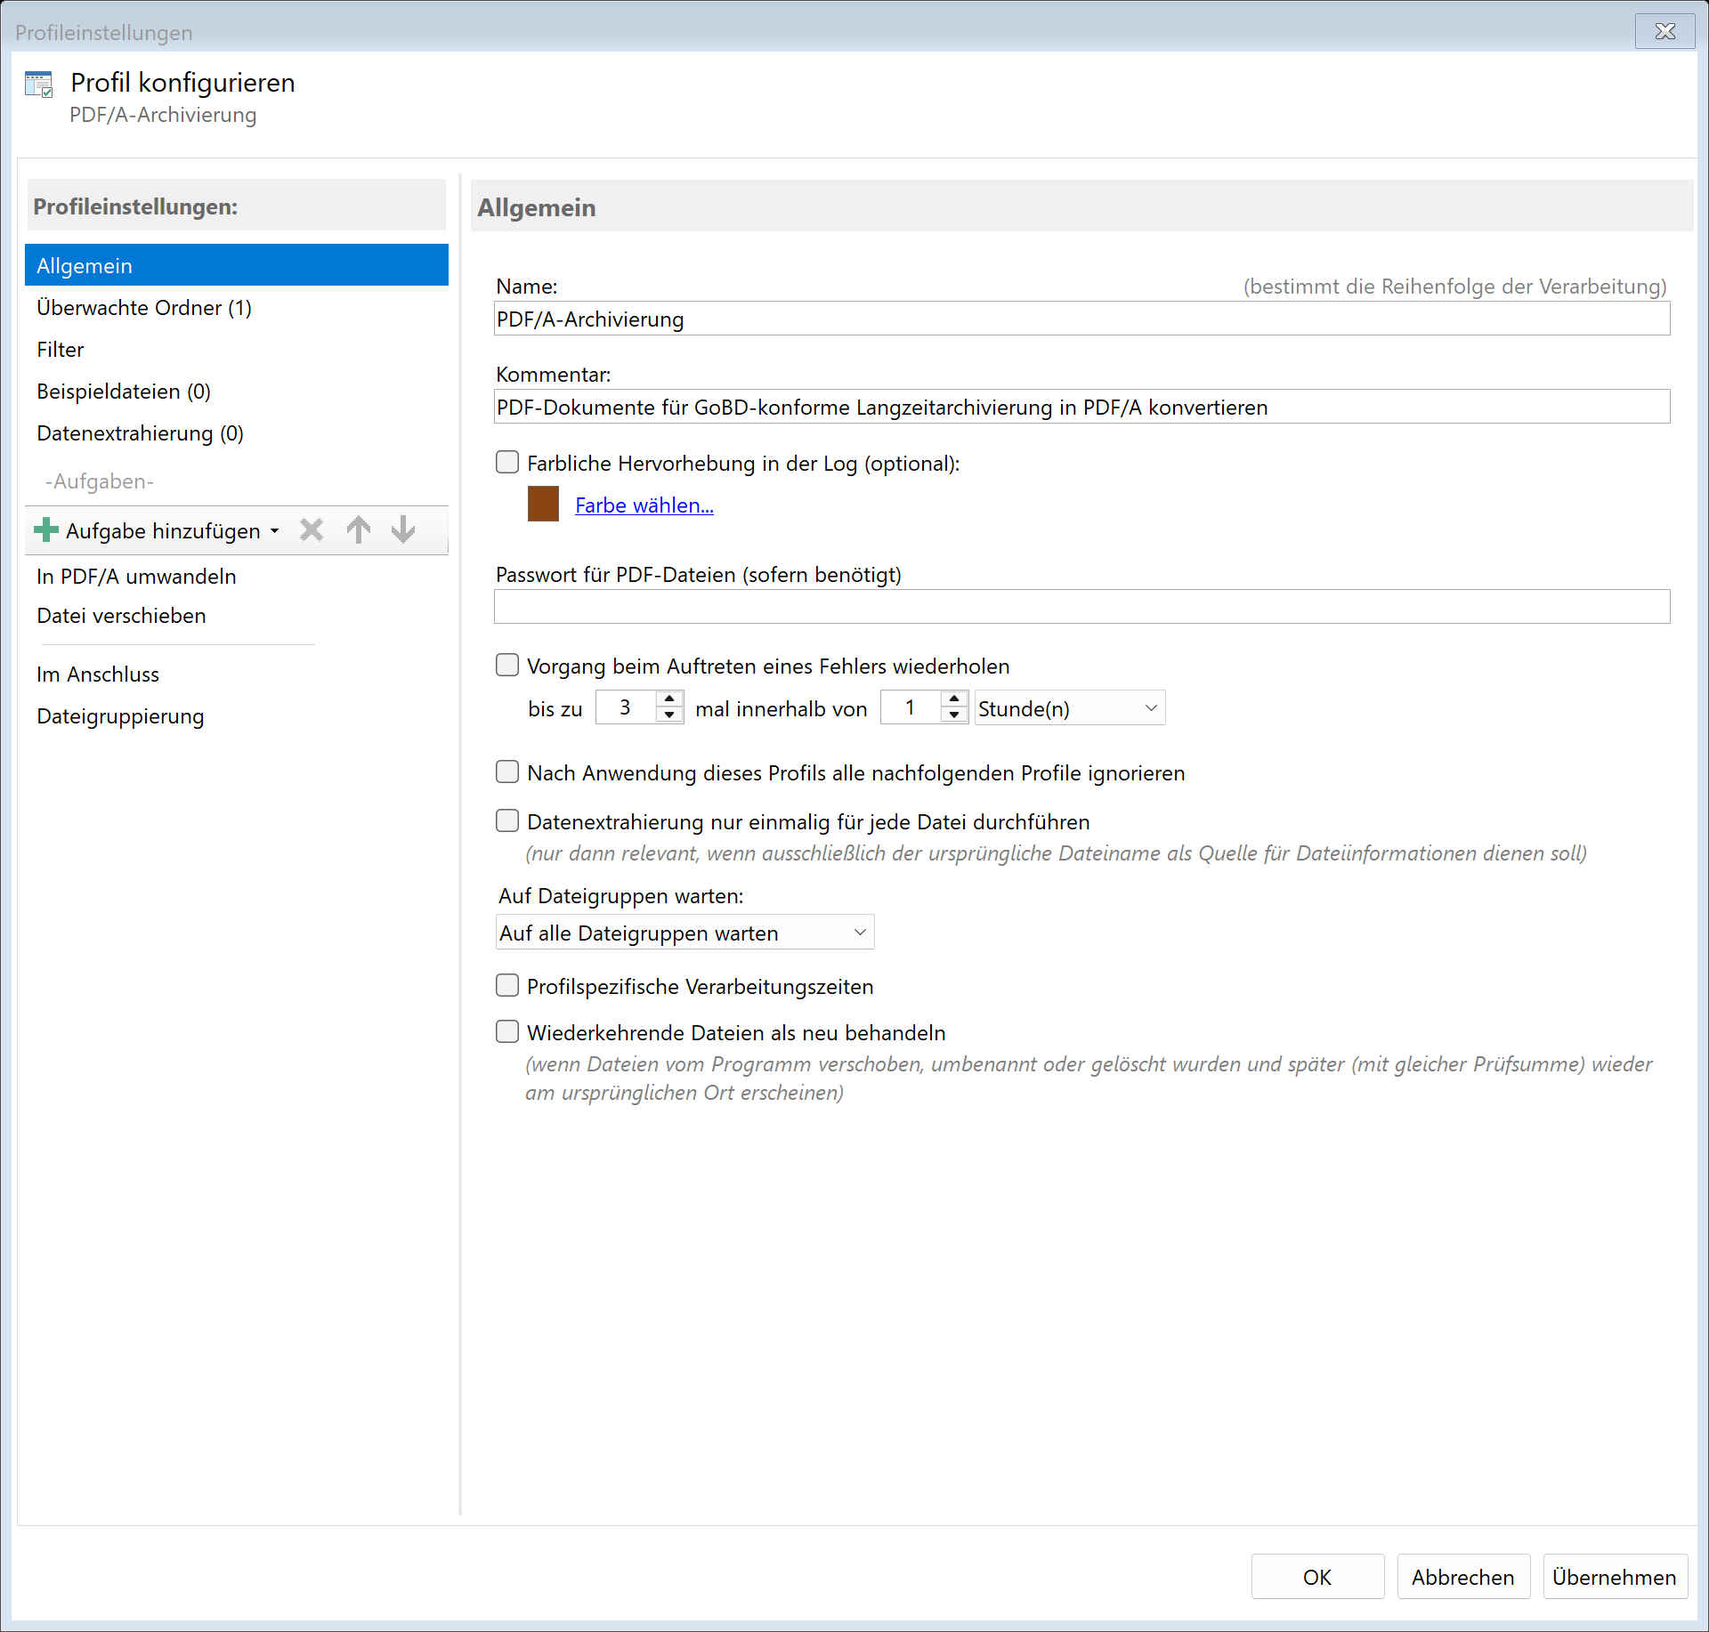
Task: Open the 'Filter' settings section
Action: point(60,349)
